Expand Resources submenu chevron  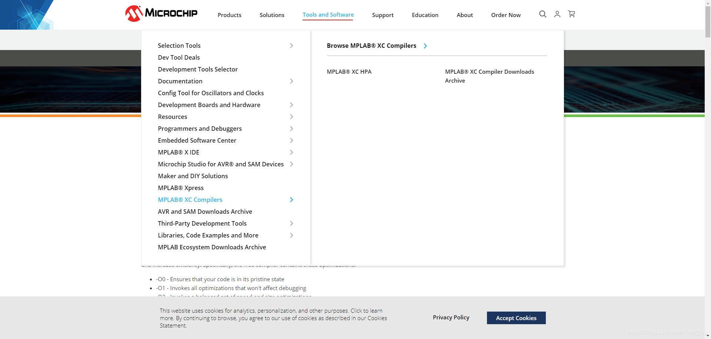291,117
